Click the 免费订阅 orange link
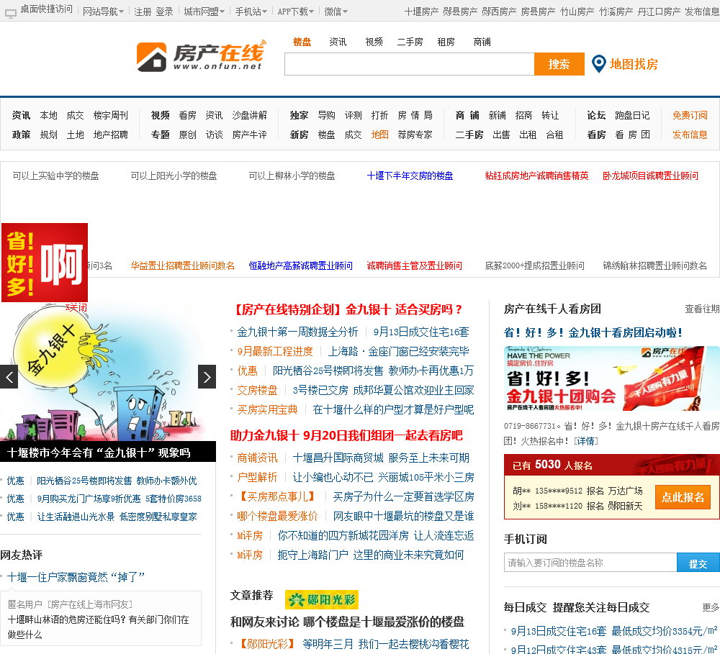 (690, 115)
